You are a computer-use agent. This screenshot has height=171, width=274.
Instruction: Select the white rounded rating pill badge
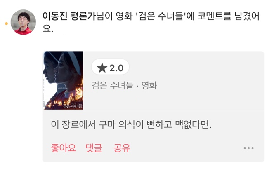tap(110, 67)
